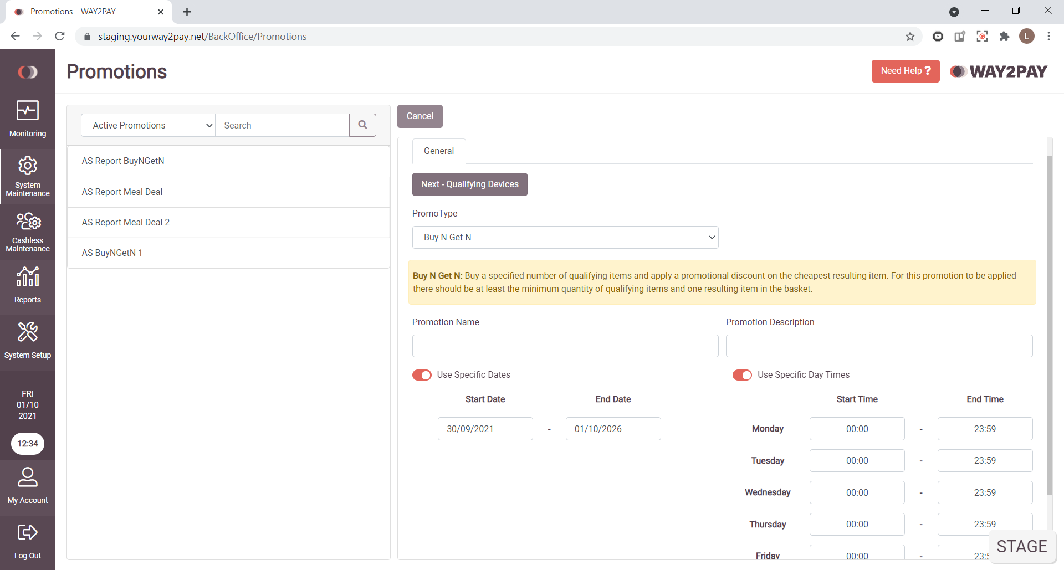Toggle Use Specific Day Times switch
Screen dimensions: 1064x570
(743, 375)
